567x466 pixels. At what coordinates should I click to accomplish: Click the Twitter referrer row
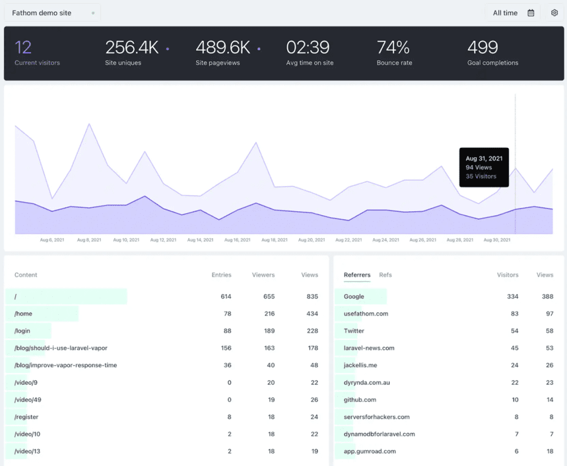coord(354,331)
